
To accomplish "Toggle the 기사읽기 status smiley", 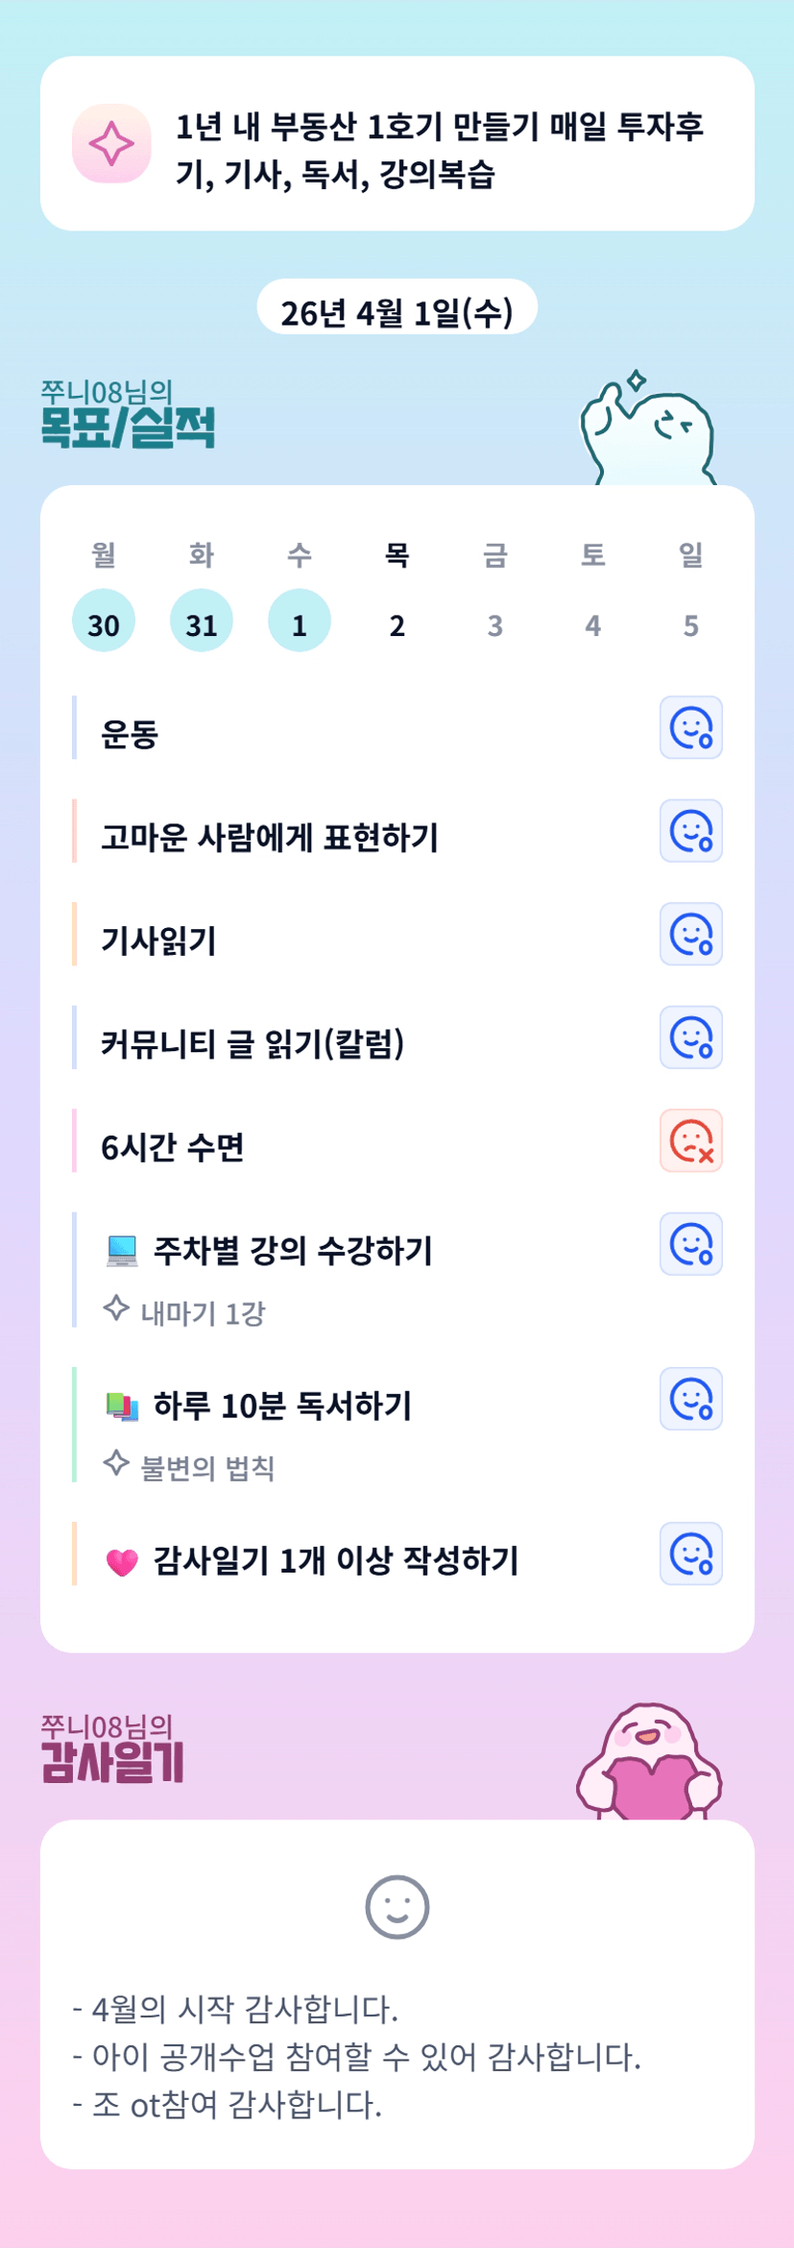I will pyautogui.click(x=690, y=934).
